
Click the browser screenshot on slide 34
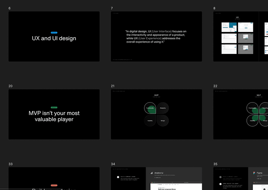point(176,186)
